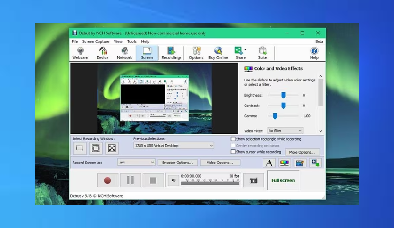Click the screen preview thumbnail

click(x=154, y=98)
